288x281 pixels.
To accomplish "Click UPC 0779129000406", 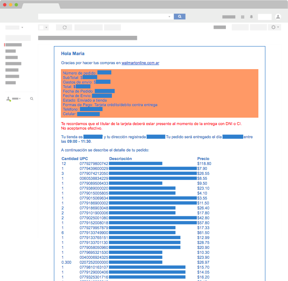I will tap(94, 272).
